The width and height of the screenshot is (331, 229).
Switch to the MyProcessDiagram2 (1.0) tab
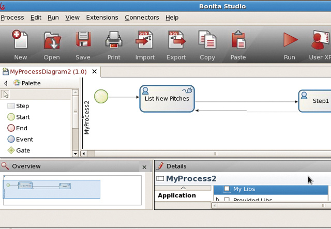pyautogui.click(x=48, y=72)
